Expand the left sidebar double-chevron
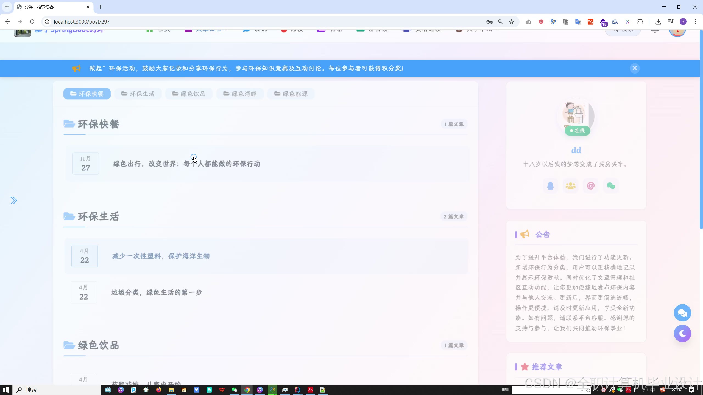Viewport: 703px width, 395px height. 13,201
